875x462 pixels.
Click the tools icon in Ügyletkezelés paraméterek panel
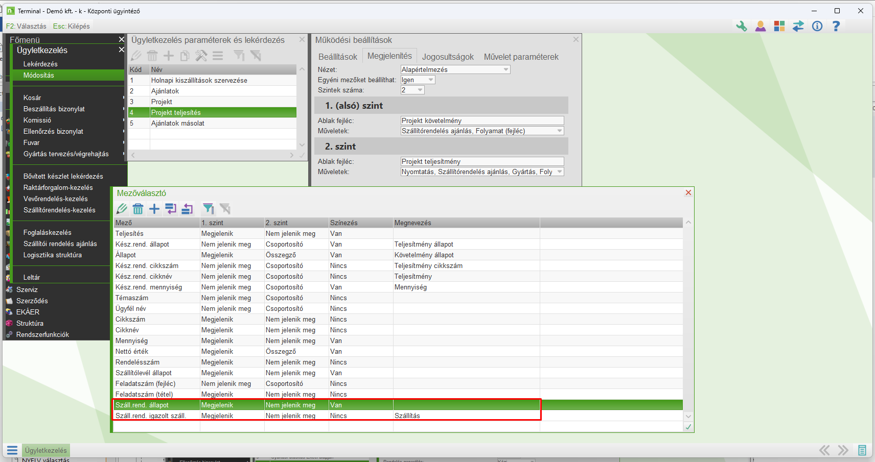pyautogui.click(x=201, y=55)
